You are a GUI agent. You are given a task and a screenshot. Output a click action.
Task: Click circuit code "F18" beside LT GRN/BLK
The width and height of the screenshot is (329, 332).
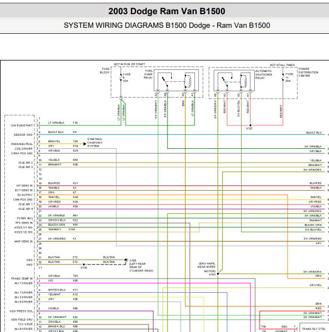coord(75,123)
